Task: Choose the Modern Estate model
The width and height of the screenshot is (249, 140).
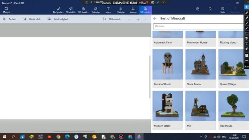Action: click(x=168, y=110)
